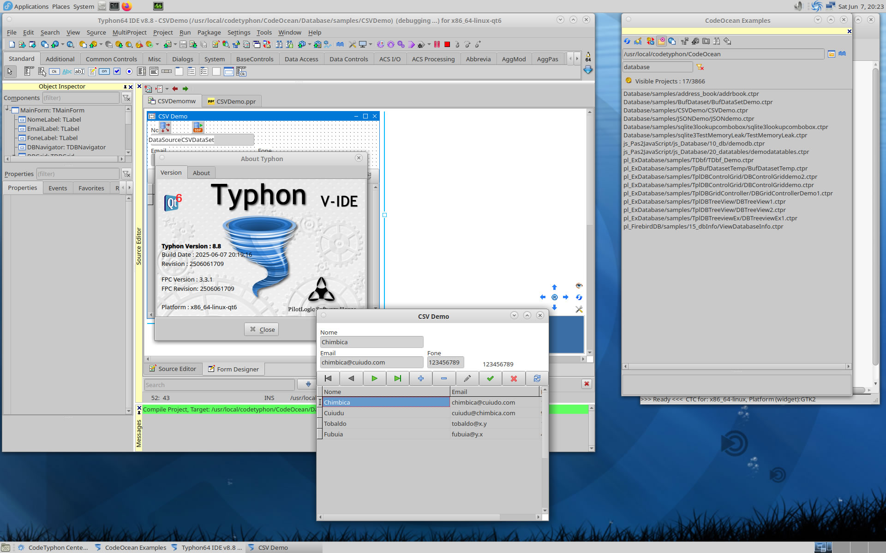This screenshot has height=553, width=886.
Task: Switch to the Form Designer view
Action: (x=233, y=369)
